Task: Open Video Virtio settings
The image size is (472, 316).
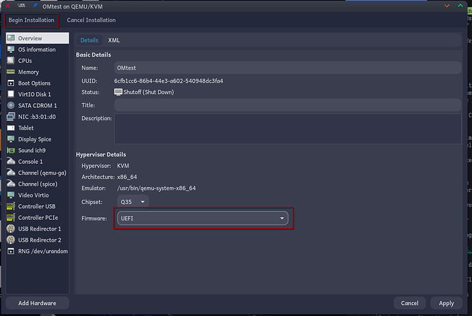Action: 34,195
